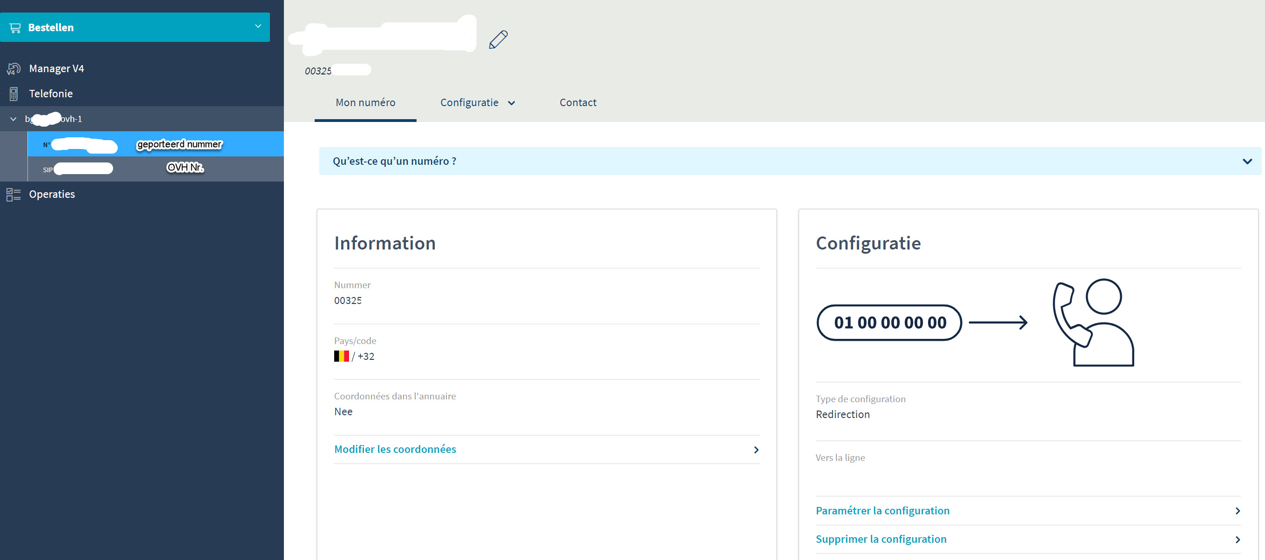Open the Contact tab
1265x560 pixels.
click(578, 103)
